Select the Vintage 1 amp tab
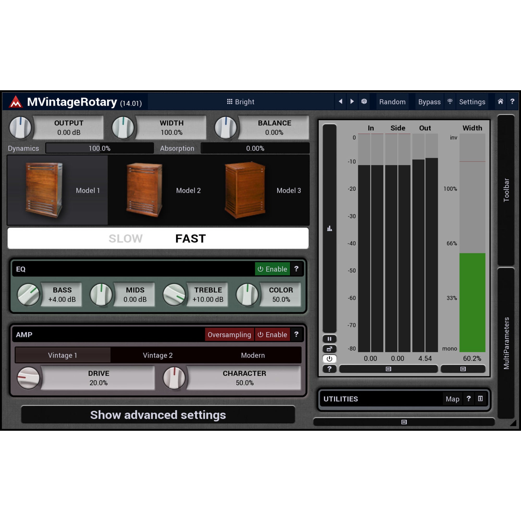This screenshot has height=521, width=521. tap(63, 355)
